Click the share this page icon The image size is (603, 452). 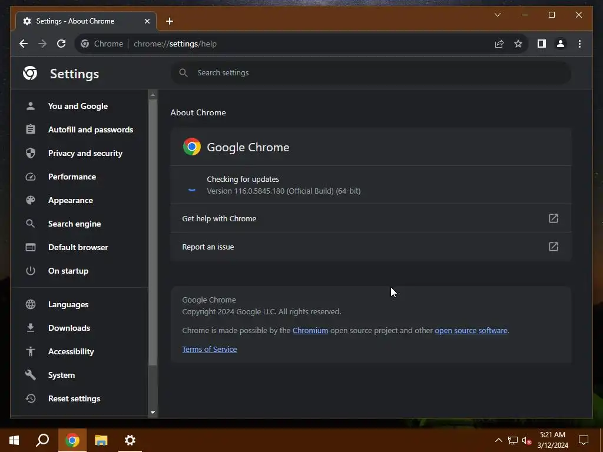coord(499,44)
